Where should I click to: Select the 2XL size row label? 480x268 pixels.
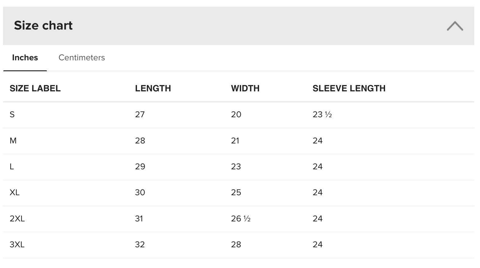17,219
